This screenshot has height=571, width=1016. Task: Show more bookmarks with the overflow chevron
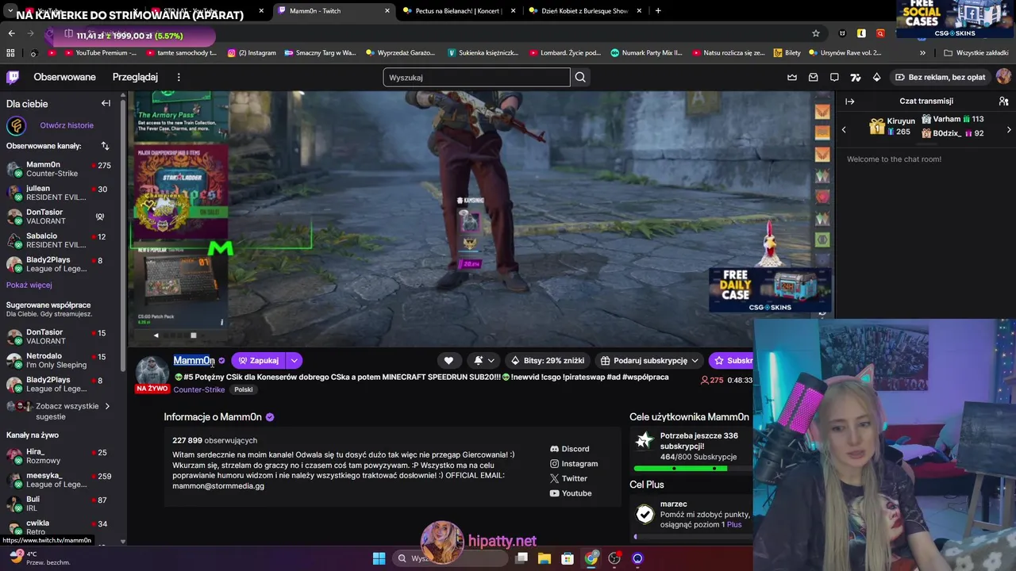[922, 53]
